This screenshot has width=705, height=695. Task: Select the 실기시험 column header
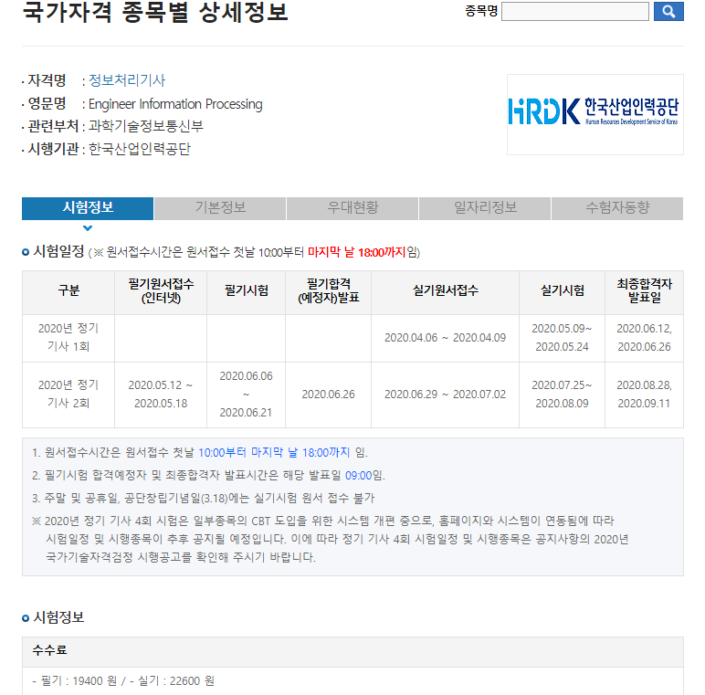tap(562, 292)
